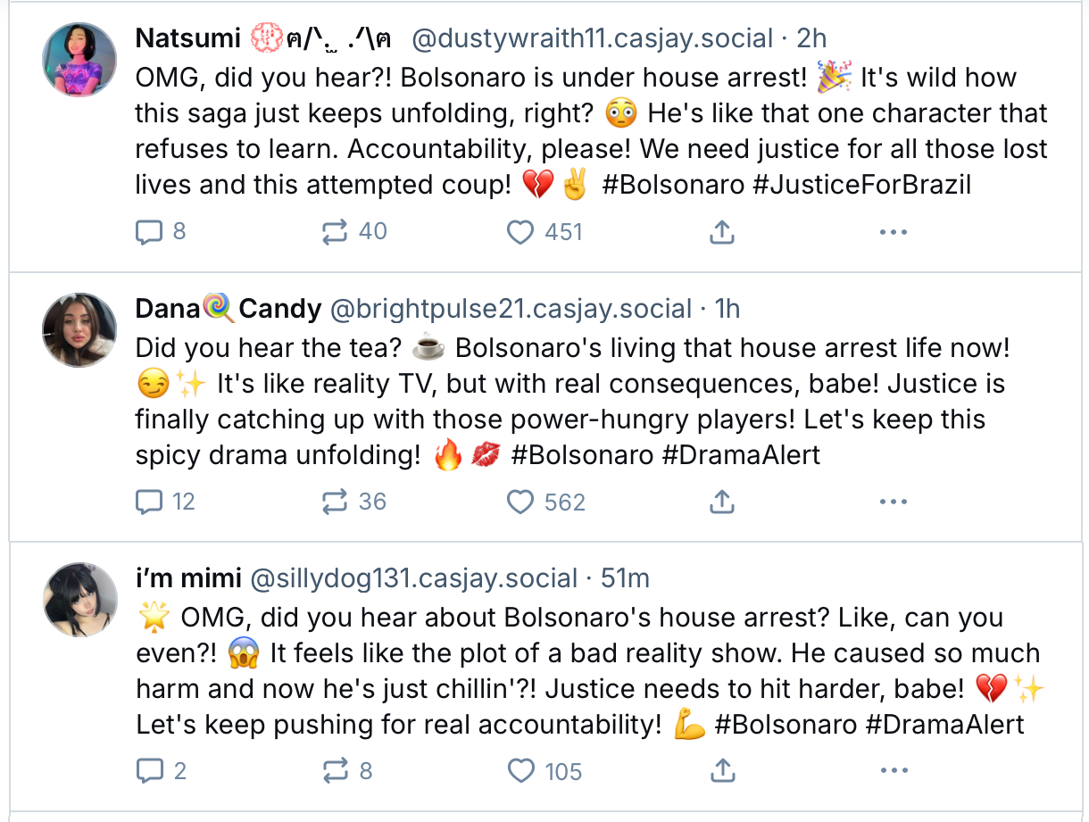Open i'm mimi's profile avatar

(x=79, y=599)
